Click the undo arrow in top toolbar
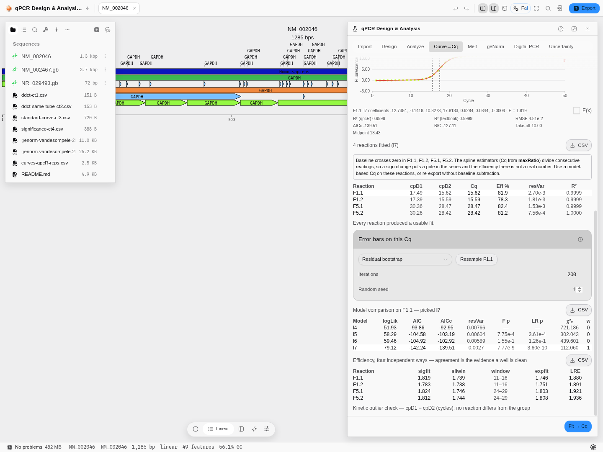 pyautogui.click(x=456, y=8)
